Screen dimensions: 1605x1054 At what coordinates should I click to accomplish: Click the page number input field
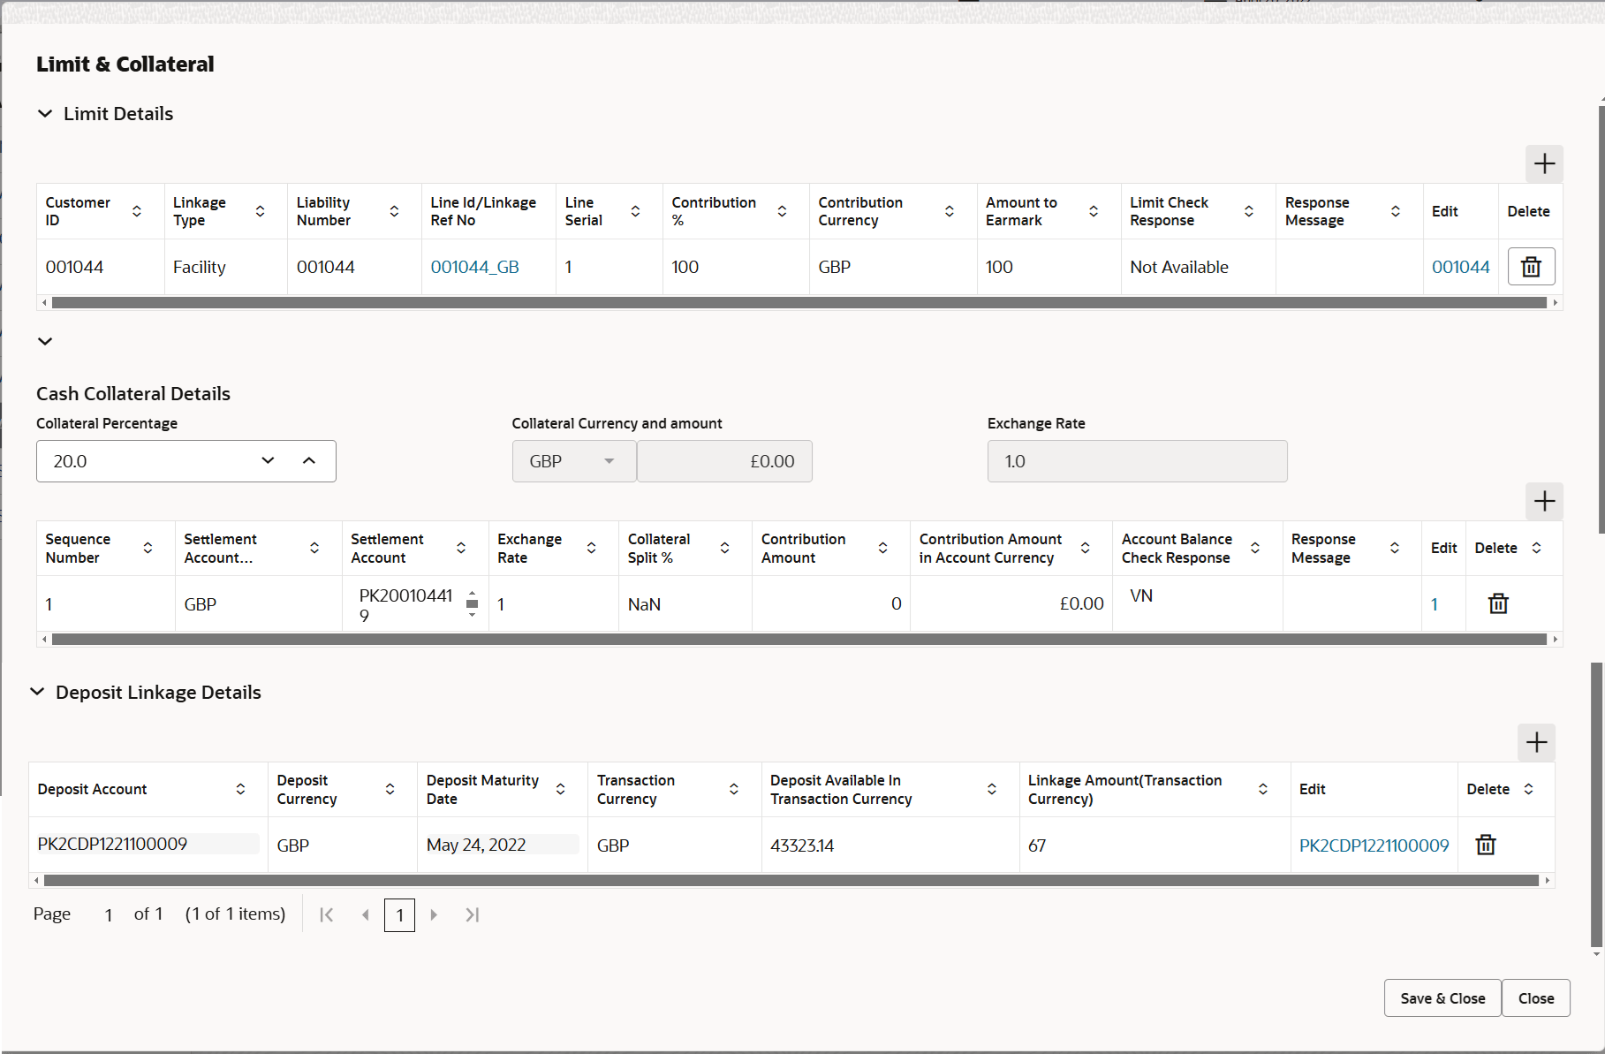pyautogui.click(x=399, y=914)
